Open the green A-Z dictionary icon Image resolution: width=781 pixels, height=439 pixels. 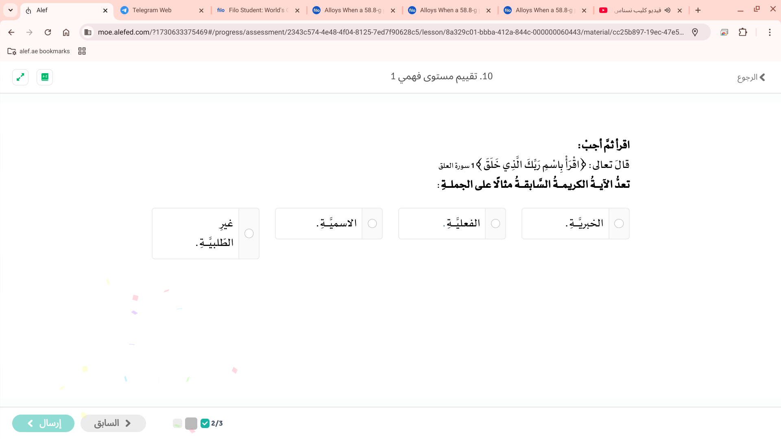[x=45, y=77]
